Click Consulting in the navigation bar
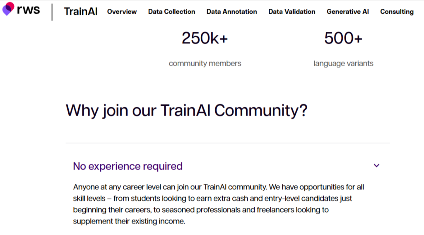 coord(397,12)
